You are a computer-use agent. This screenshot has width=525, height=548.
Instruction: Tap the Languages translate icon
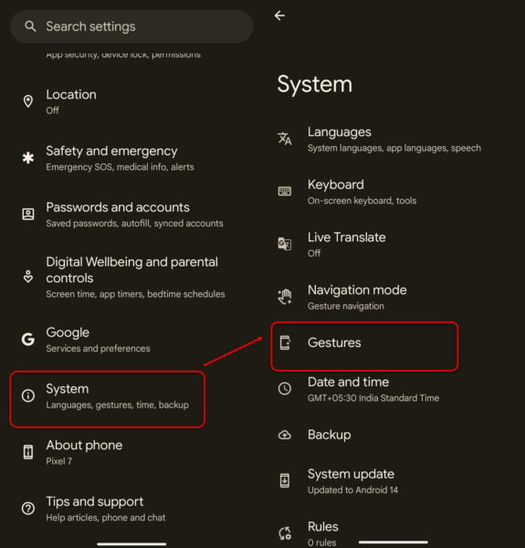(285, 139)
